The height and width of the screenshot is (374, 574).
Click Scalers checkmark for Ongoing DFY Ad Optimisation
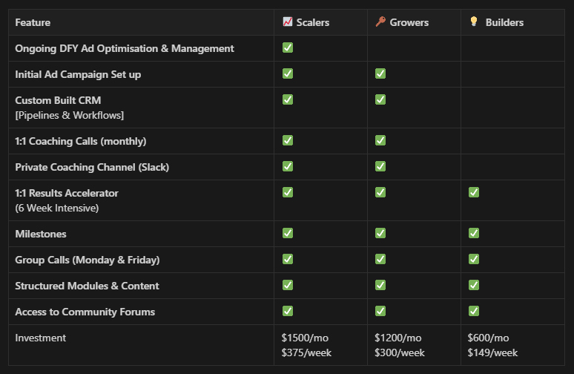coord(288,47)
